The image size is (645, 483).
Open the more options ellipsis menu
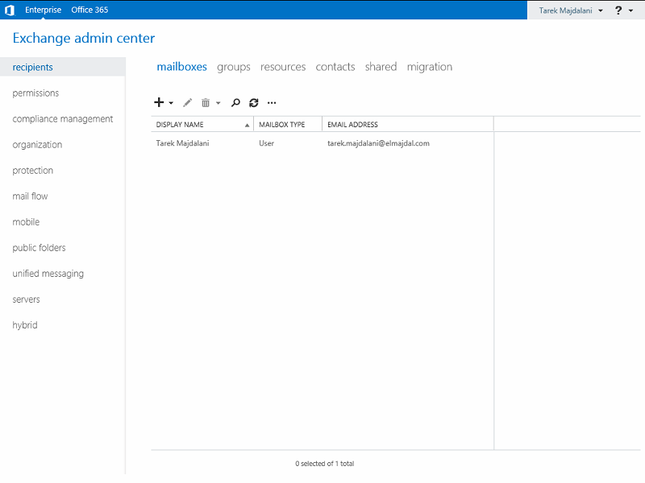271,102
